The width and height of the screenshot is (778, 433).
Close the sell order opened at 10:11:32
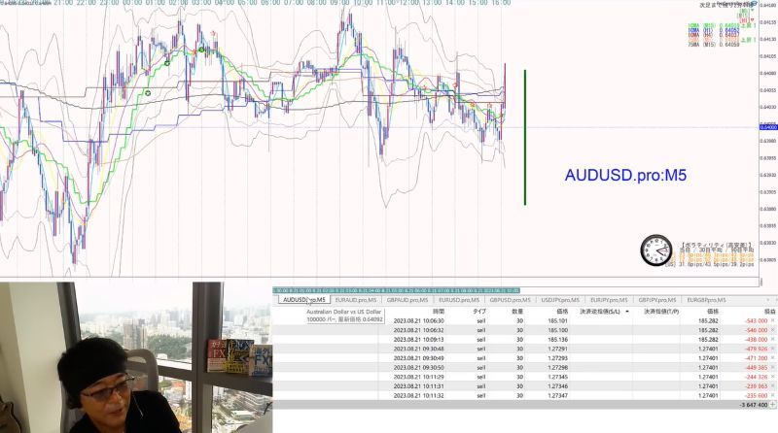(772, 396)
